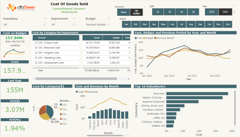
Task: Expand the COS - Product Costs row
Action: point(36,43)
